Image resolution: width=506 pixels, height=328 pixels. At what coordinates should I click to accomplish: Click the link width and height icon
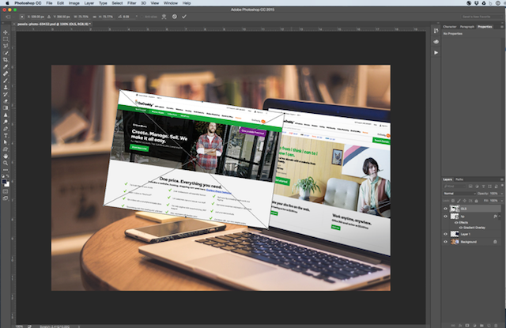(x=95, y=17)
